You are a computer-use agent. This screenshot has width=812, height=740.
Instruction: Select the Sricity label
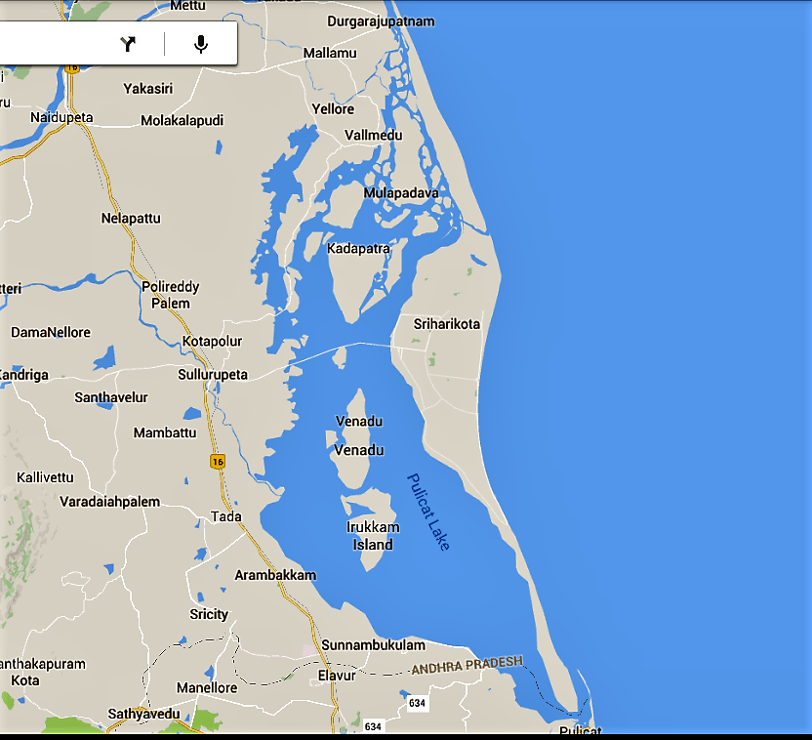[x=209, y=614]
